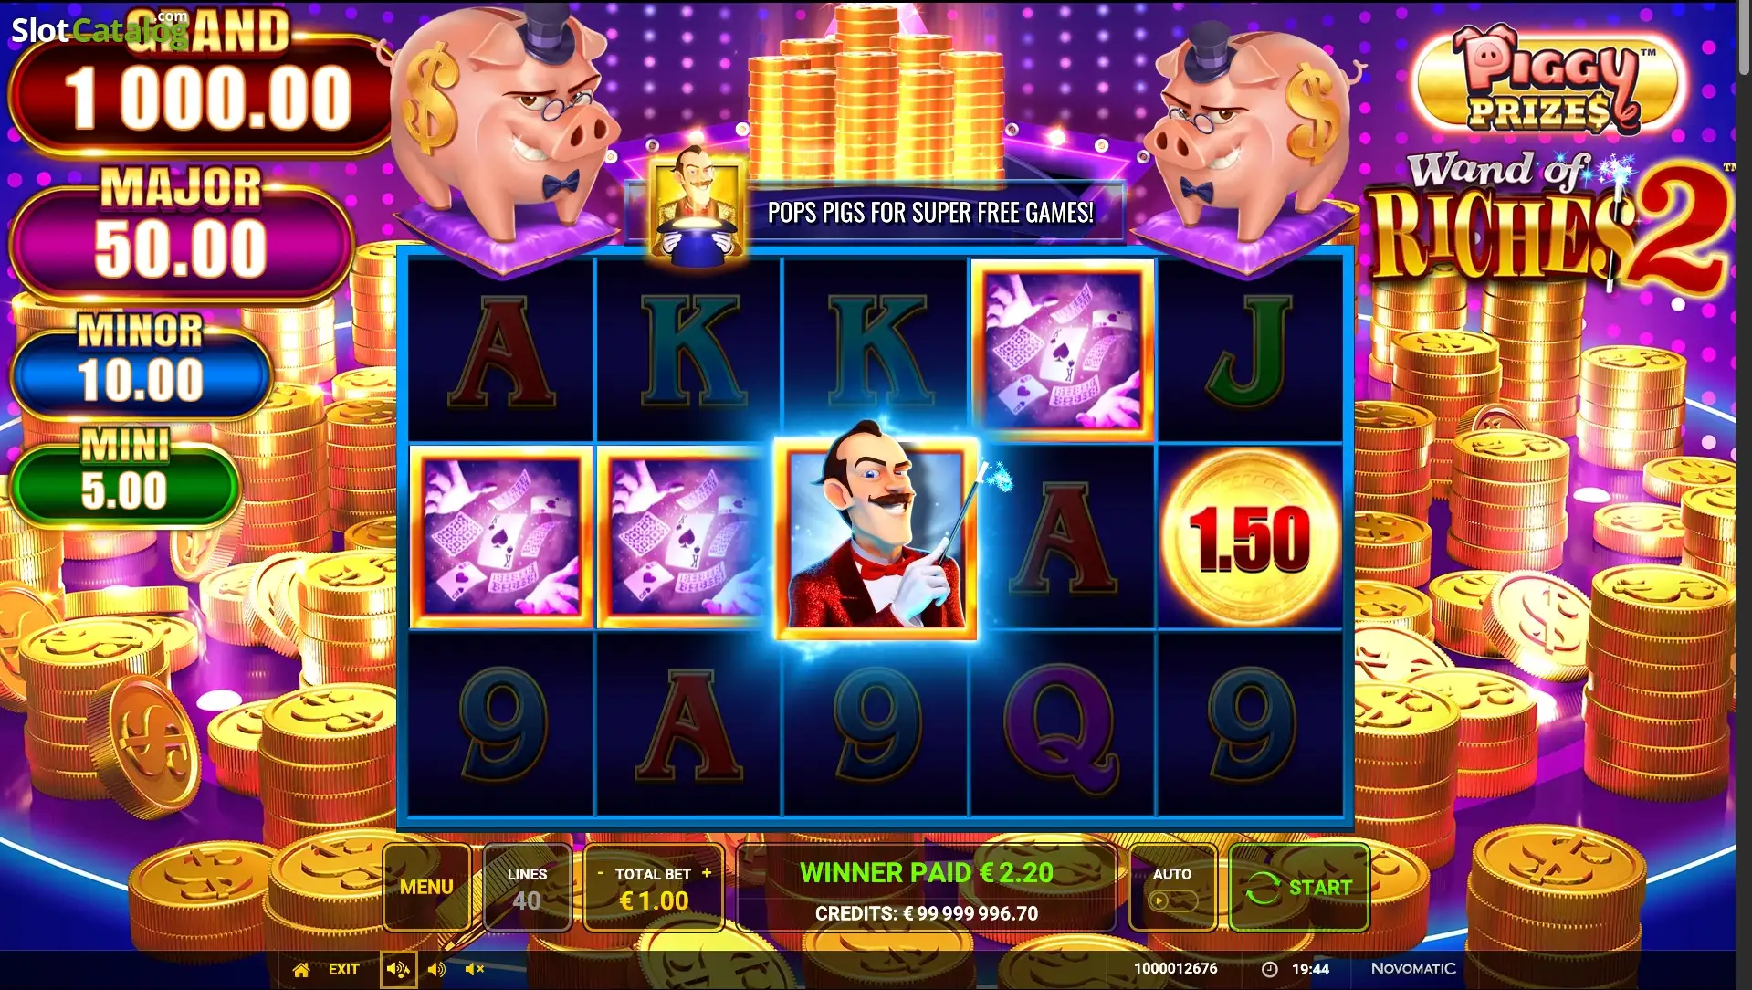Open the GRAND 1000.00 jackpot panel
The width and height of the screenshot is (1752, 990).
pyautogui.click(x=201, y=84)
